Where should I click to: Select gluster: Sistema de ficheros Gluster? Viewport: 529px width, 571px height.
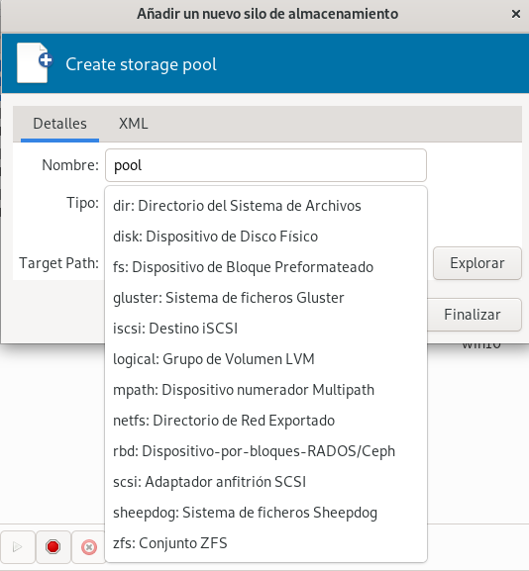(x=265, y=298)
